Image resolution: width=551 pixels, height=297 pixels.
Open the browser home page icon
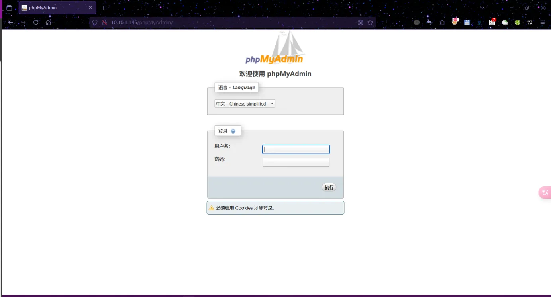click(48, 23)
